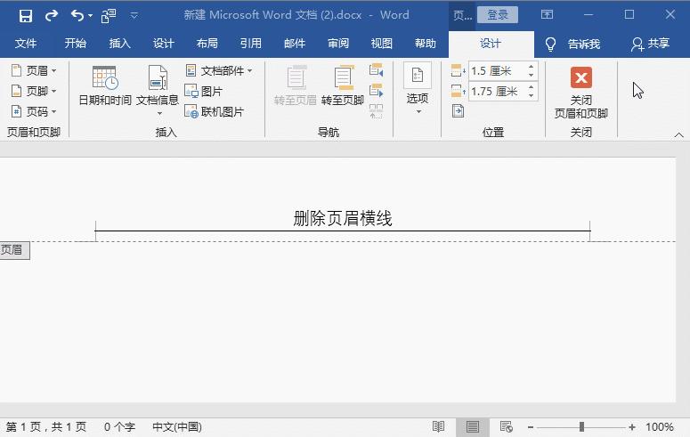The width and height of the screenshot is (690, 437).
Task: Click 关闭页眉和页脚 close header button
Action: pos(581,93)
